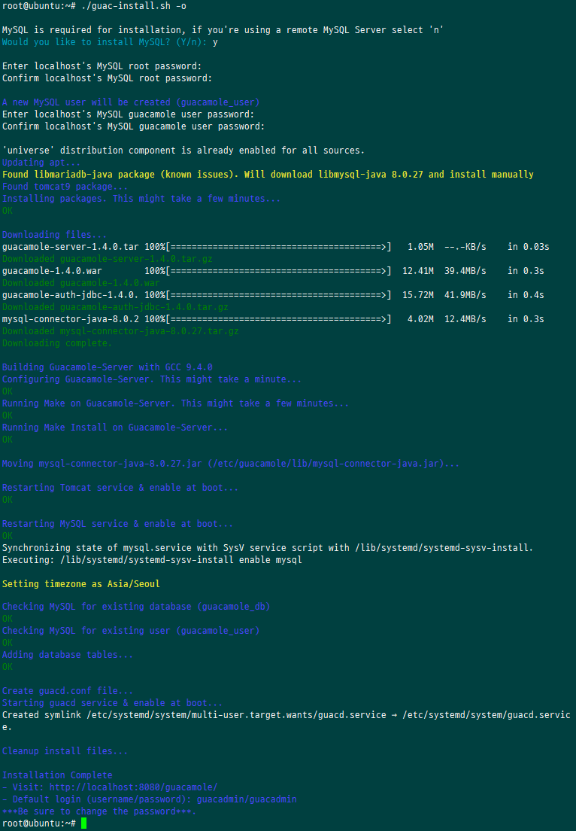
Task: Click the "Found tomcat9 package..." line
Action: (x=65, y=187)
